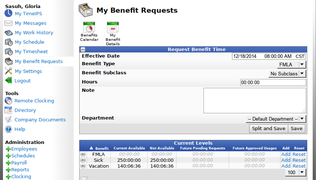
Task: Open My Timesheet link
Action: pos(31,52)
